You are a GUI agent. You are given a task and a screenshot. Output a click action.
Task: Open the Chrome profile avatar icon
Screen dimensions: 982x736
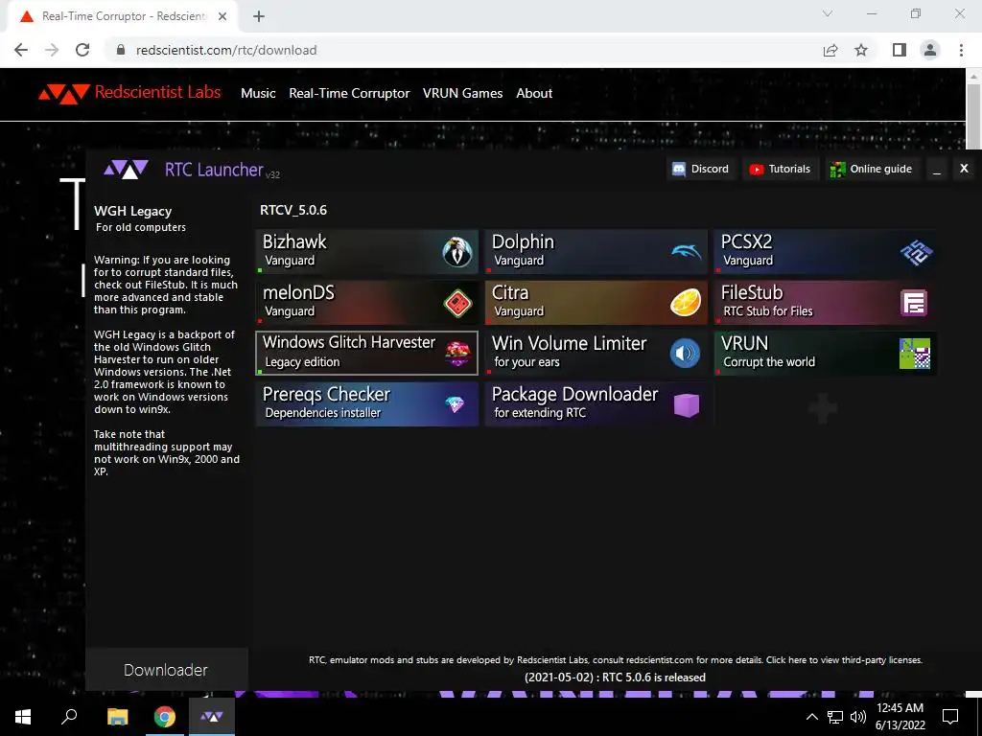point(930,50)
